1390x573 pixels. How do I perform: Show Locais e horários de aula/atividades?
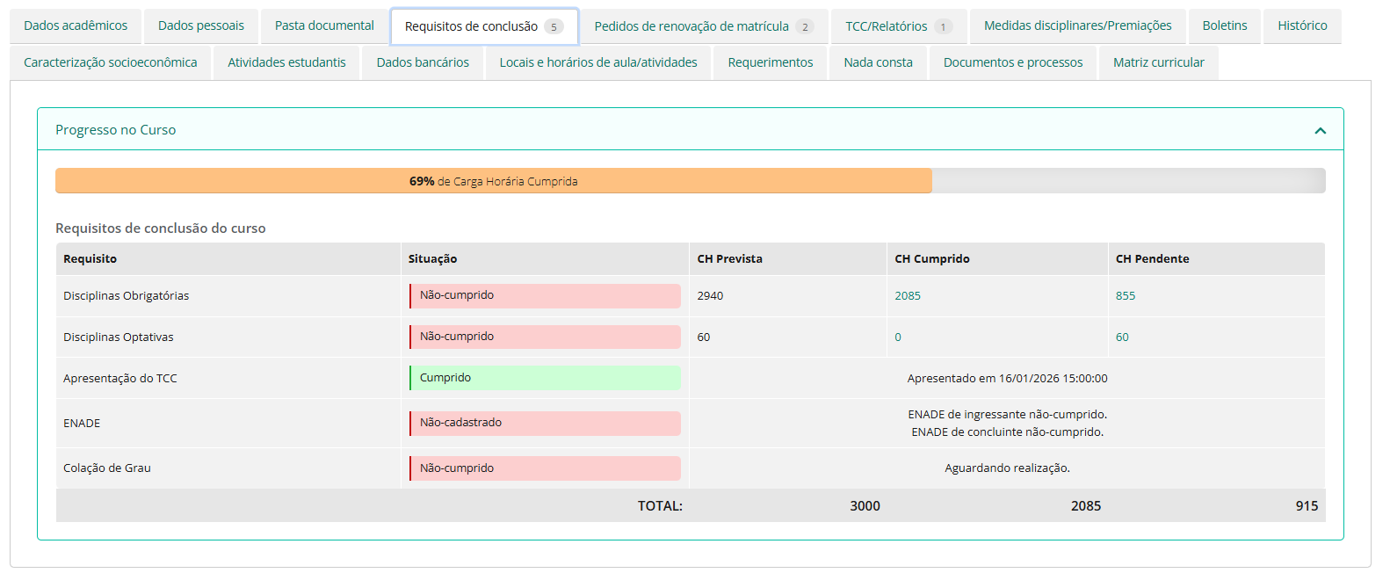(x=598, y=62)
